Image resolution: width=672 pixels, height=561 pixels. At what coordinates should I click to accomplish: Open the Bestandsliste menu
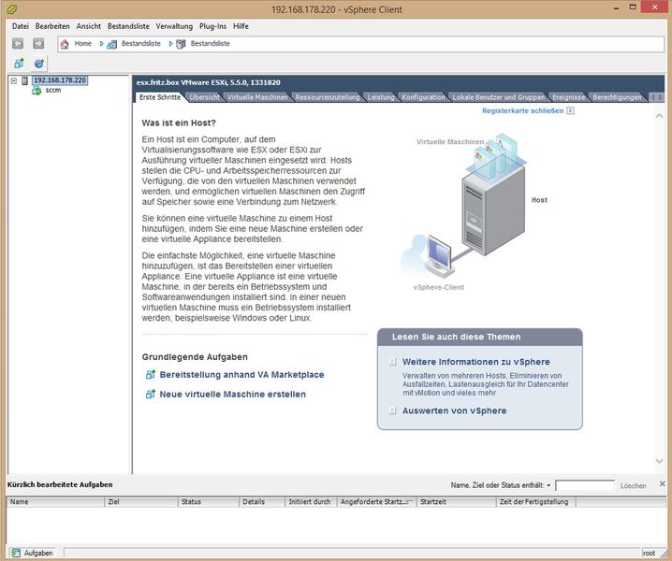point(128,26)
